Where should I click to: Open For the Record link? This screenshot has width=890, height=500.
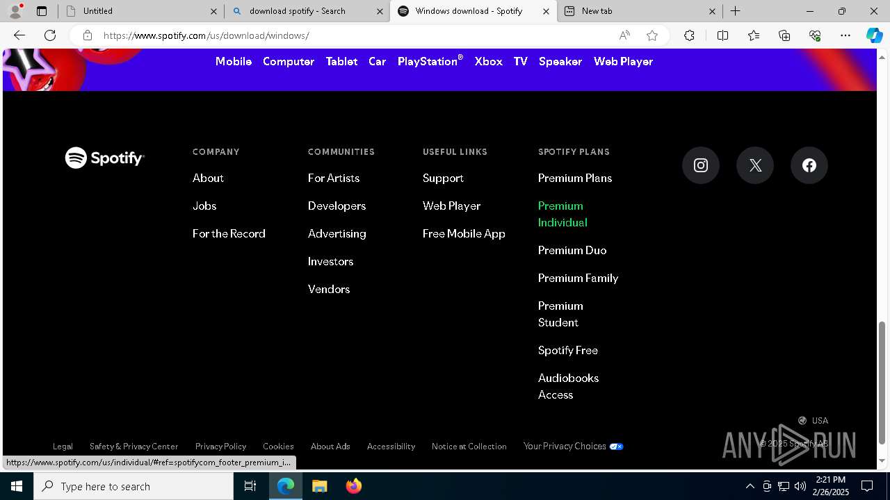pyautogui.click(x=229, y=233)
